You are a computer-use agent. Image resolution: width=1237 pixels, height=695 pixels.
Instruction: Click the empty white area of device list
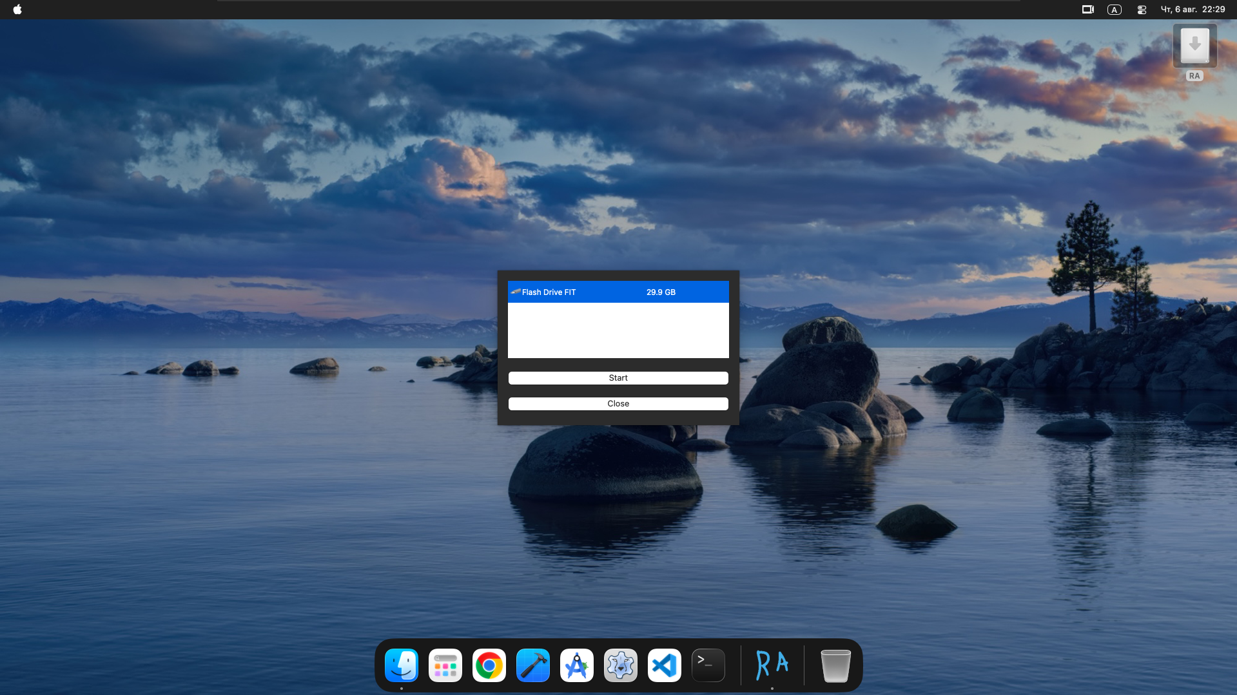[x=618, y=330]
